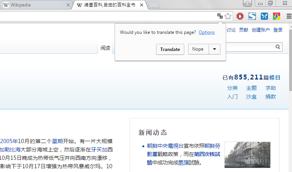Open the Chrome hamburger menu
This screenshot has height=172, width=292.
point(289,16)
